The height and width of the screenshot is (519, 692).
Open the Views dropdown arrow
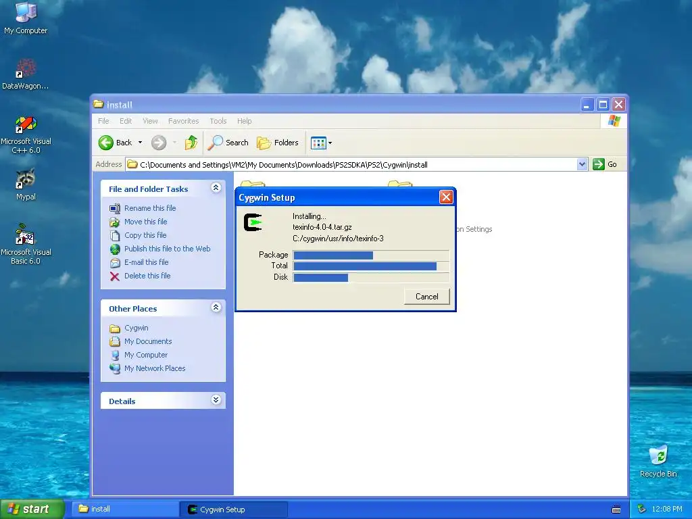(330, 143)
